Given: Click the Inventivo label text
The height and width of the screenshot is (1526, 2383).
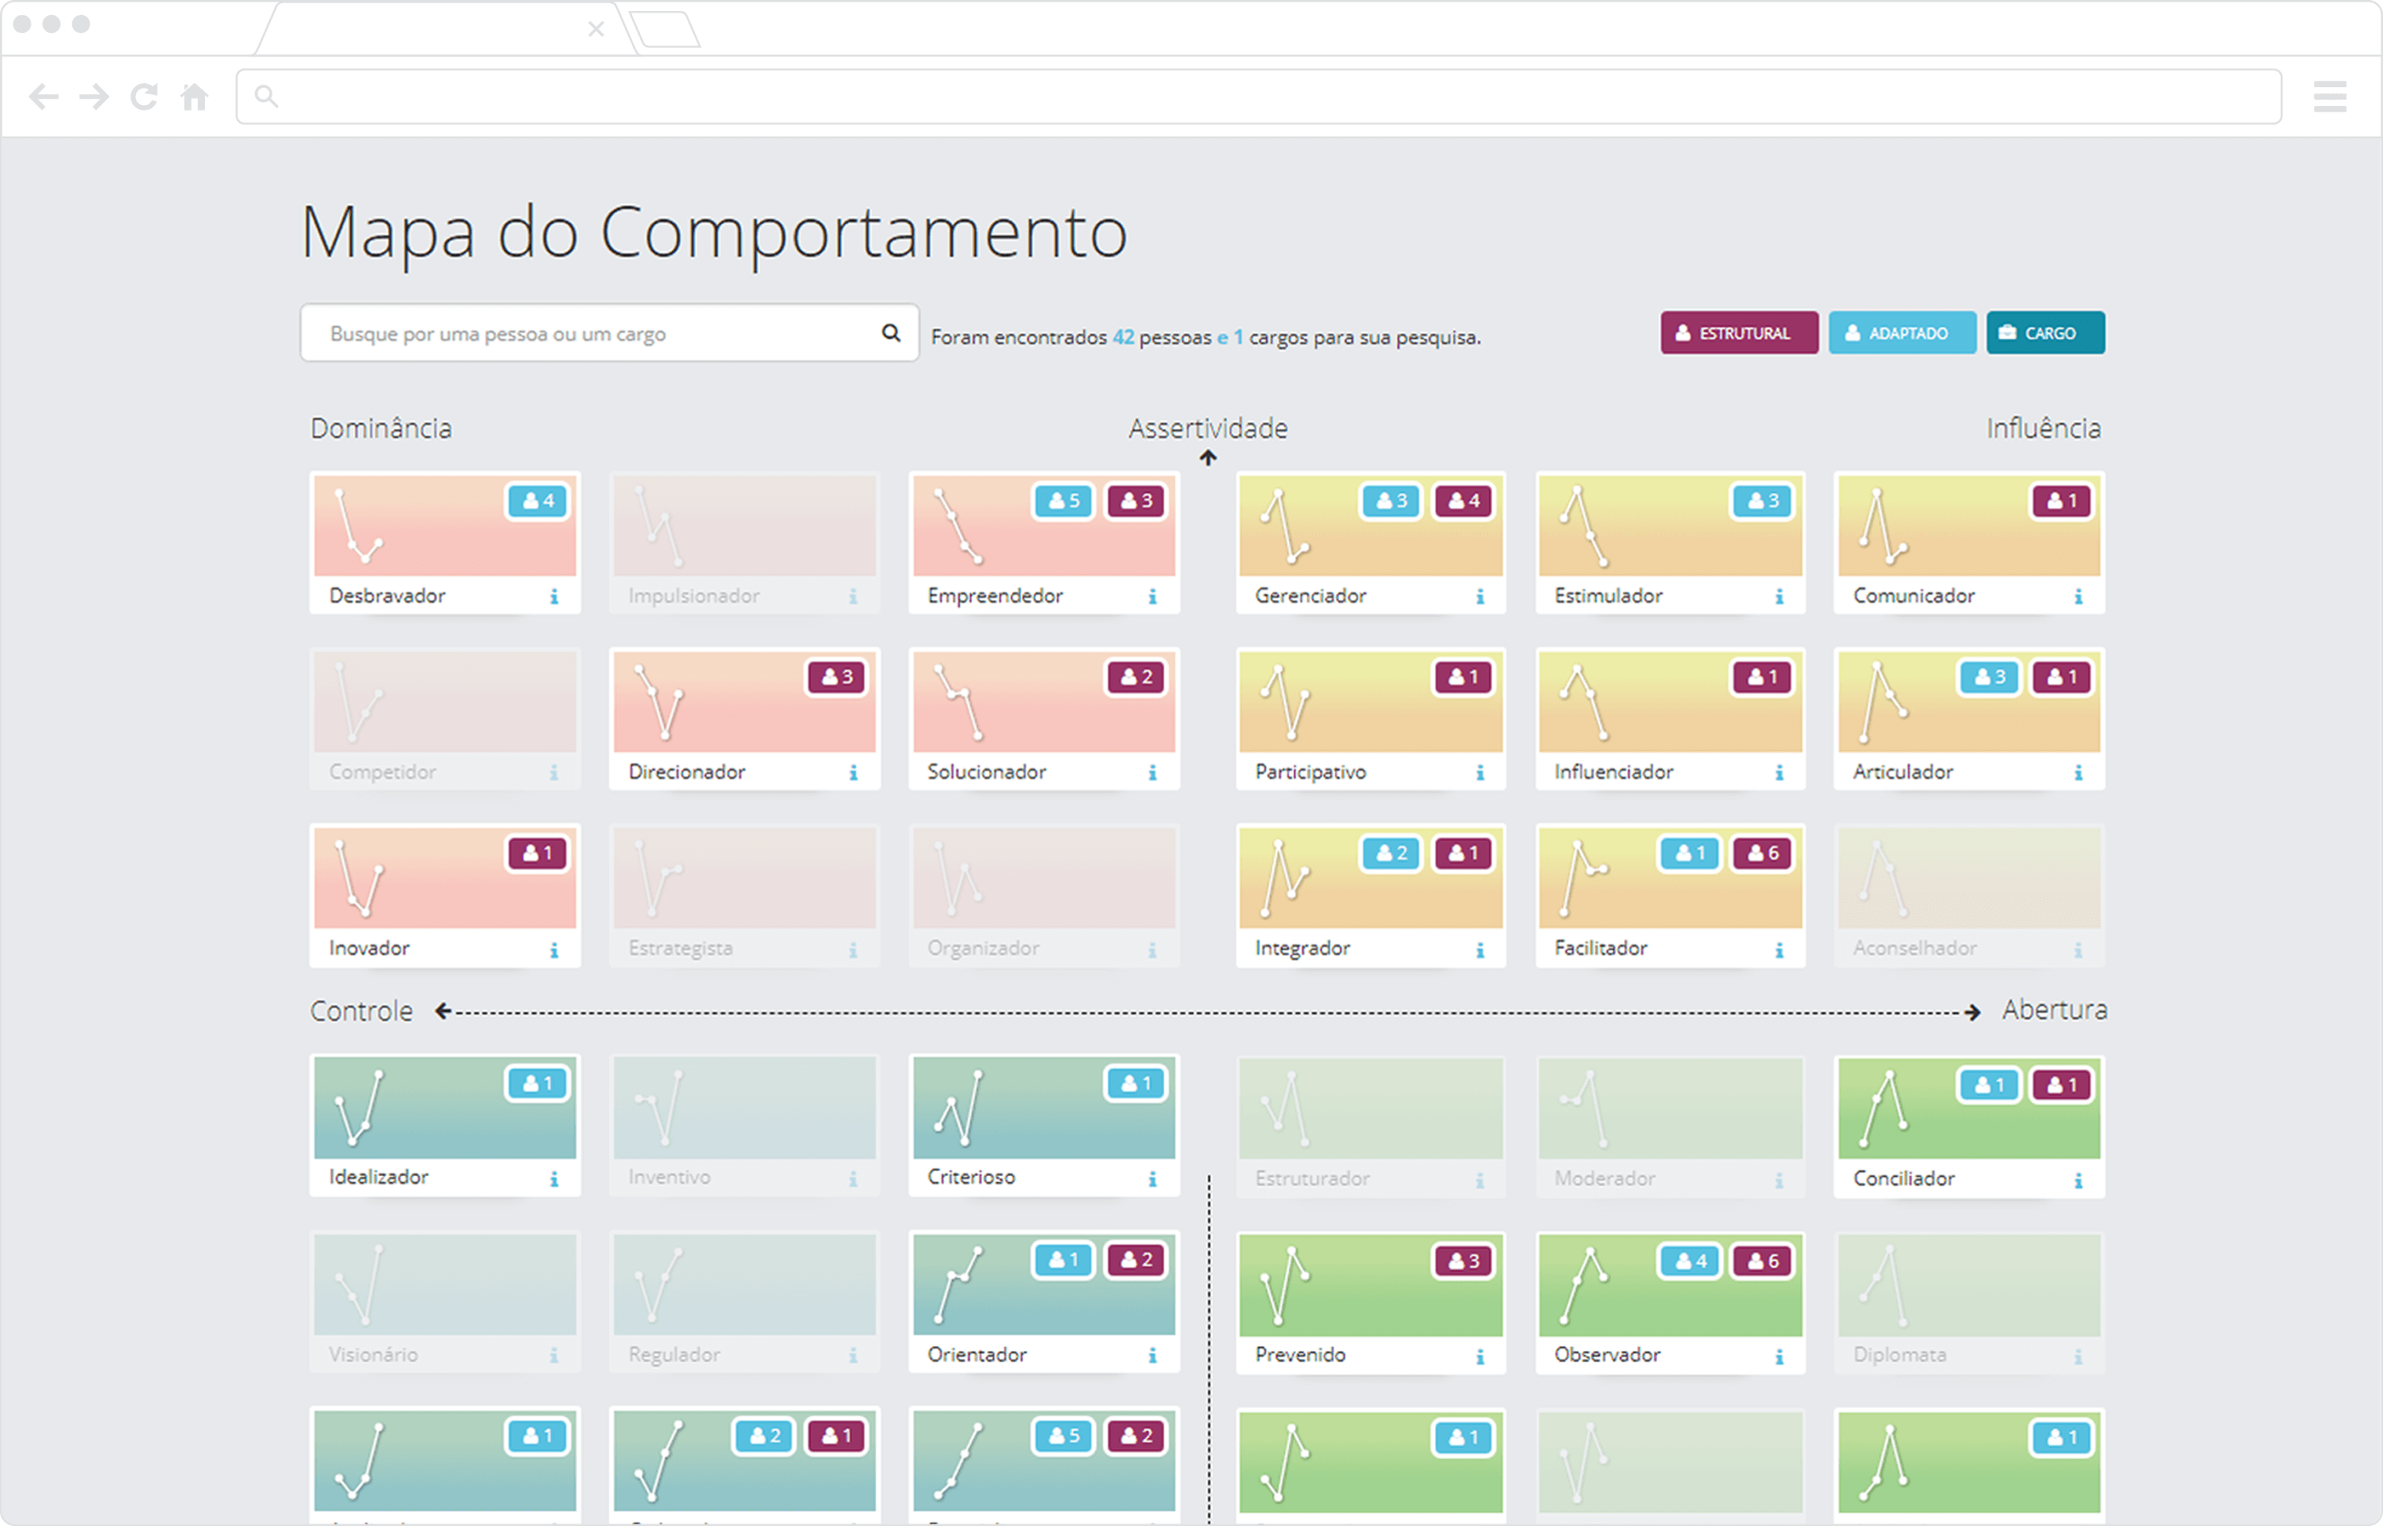Looking at the screenshot, I should (669, 1177).
